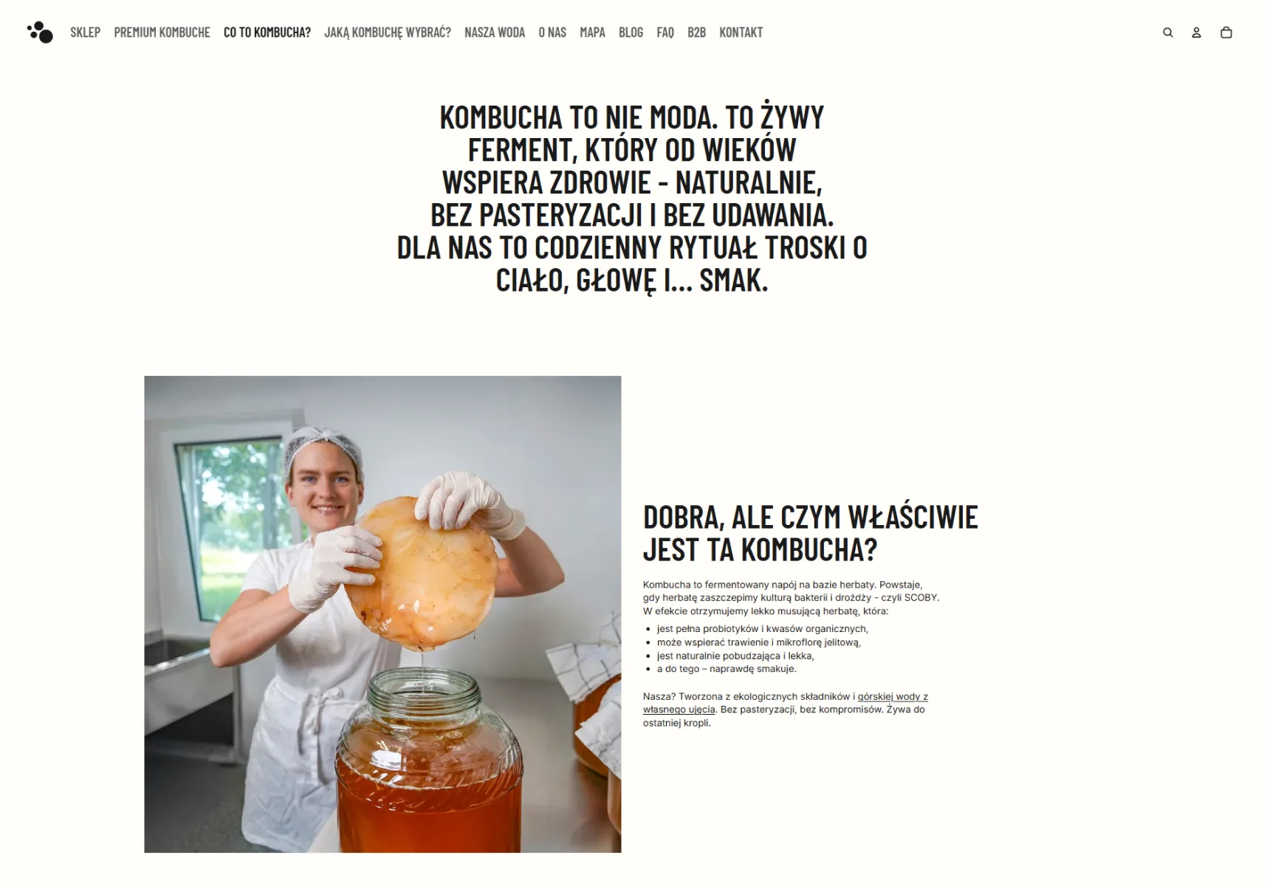Go to the MAPA page
Image resolution: width=1267 pixels, height=886 pixels.
(592, 32)
